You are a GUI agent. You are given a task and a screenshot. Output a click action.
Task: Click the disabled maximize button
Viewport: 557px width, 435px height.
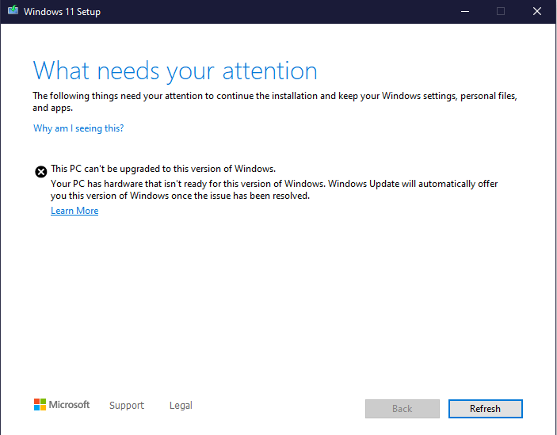[x=501, y=11]
